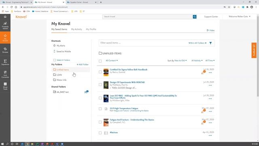Bookmark page with browser star icon
This screenshot has width=259, height=146.
[229, 7]
